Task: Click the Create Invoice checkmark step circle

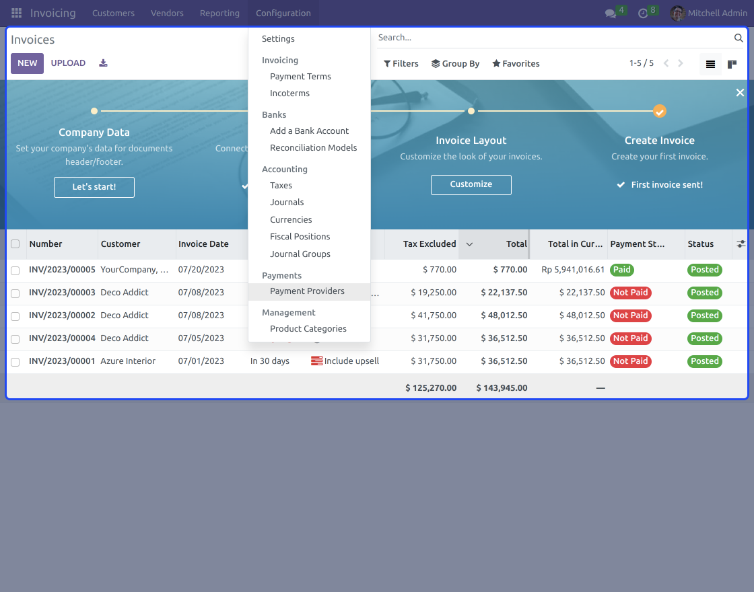Action: 659,112
